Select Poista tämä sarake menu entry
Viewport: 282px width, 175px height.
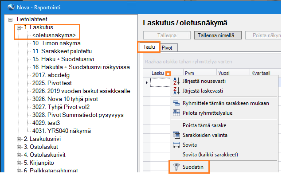pyautogui.click(x=204, y=125)
